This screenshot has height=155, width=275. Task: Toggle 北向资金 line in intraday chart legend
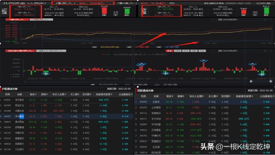coord(106,47)
